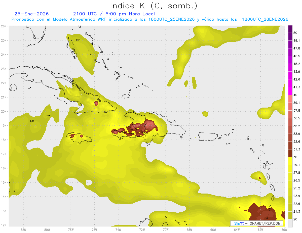
Task: Select the colorbar value 37.8
Action: pos(297,110)
